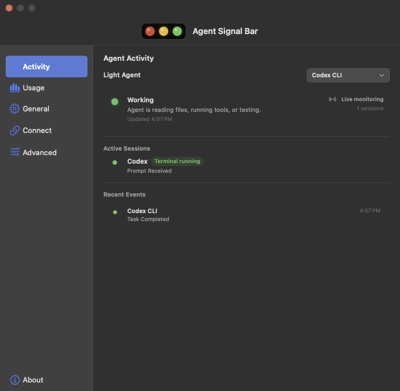Viewport: 400px width, 391px height.
Task: Click the Advanced sliders icon
Action: (x=15, y=152)
